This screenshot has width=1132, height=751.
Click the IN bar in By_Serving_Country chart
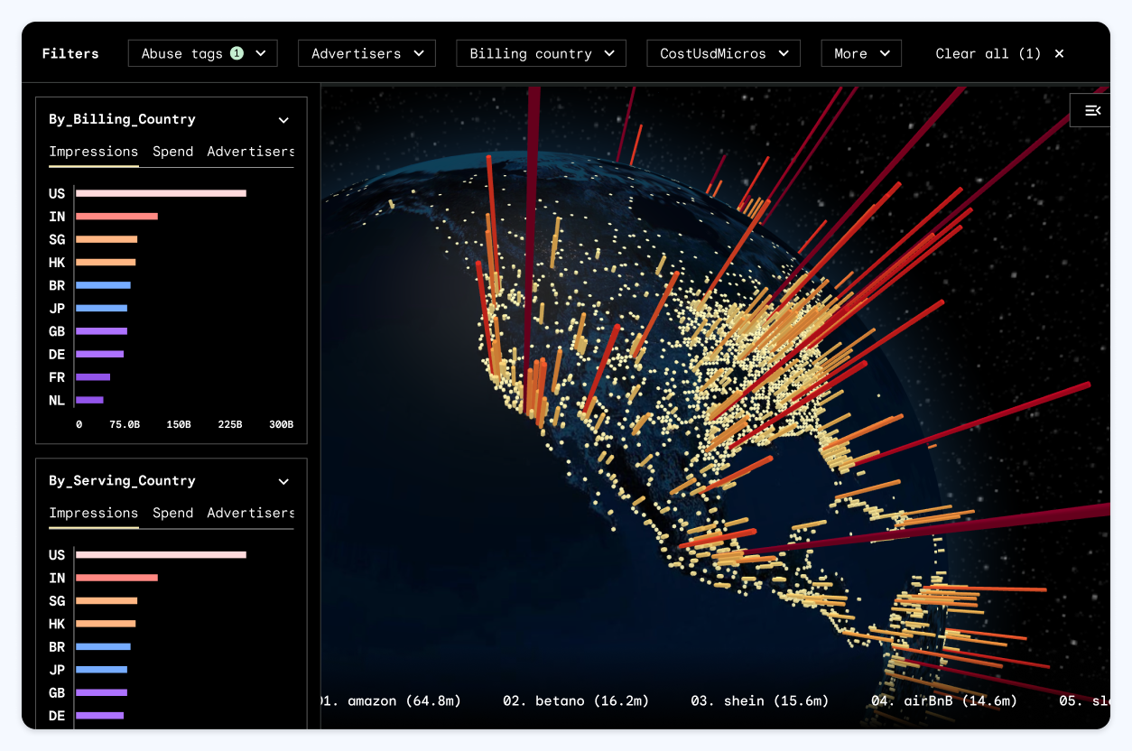point(117,578)
